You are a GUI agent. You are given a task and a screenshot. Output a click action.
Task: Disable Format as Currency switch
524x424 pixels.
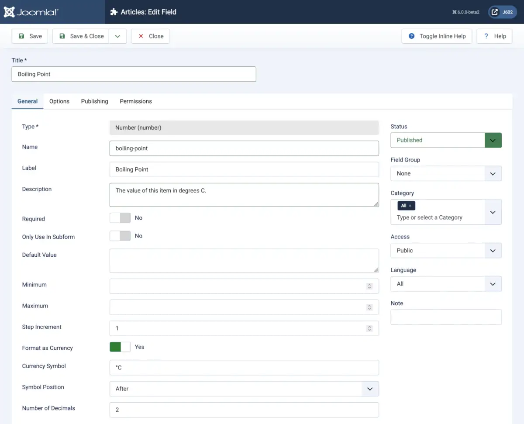(x=120, y=347)
